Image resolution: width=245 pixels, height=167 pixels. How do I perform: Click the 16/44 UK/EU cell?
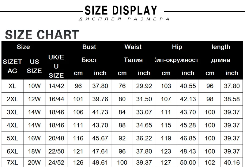(x=56, y=99)
